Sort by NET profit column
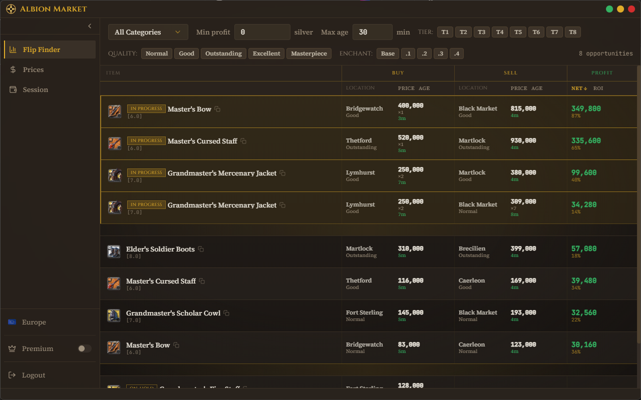This screenshot has height=400, width=641. click(579, 88)
